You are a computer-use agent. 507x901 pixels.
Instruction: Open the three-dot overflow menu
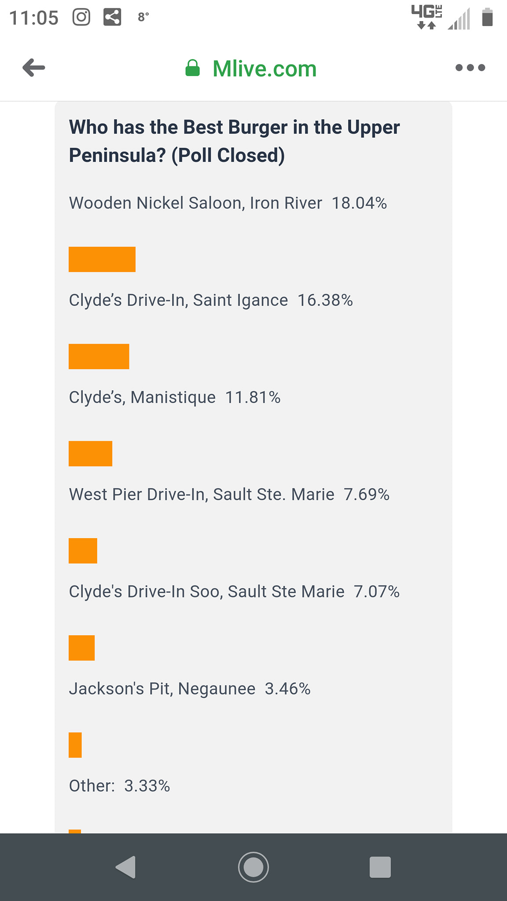coord(470,68)
